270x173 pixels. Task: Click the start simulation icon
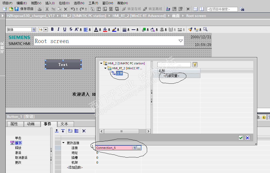pos(111,9)
